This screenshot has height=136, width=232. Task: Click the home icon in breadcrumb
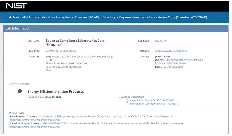[10, 17]
